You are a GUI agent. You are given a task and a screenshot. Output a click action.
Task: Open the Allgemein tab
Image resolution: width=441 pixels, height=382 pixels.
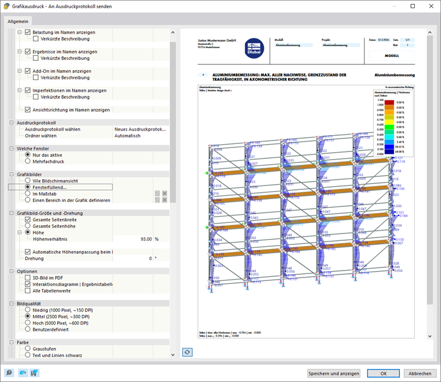click(x=18, y=21)
